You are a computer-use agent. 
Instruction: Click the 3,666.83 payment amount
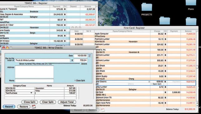pyautogui.click(x=176, y=92)
